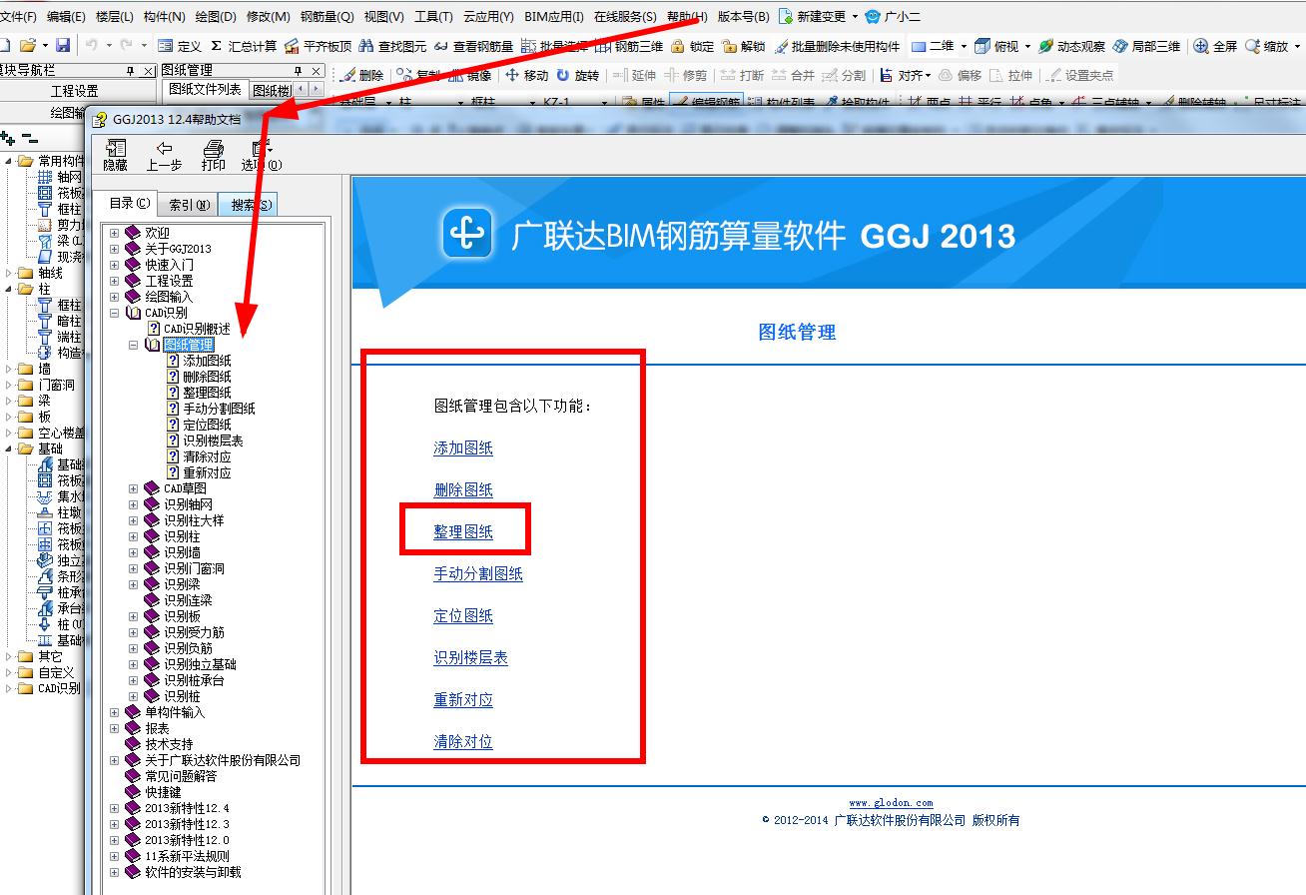Select 快捷键 in help tree
Screen dimensions: 1306x895
[x=163, y=792]
